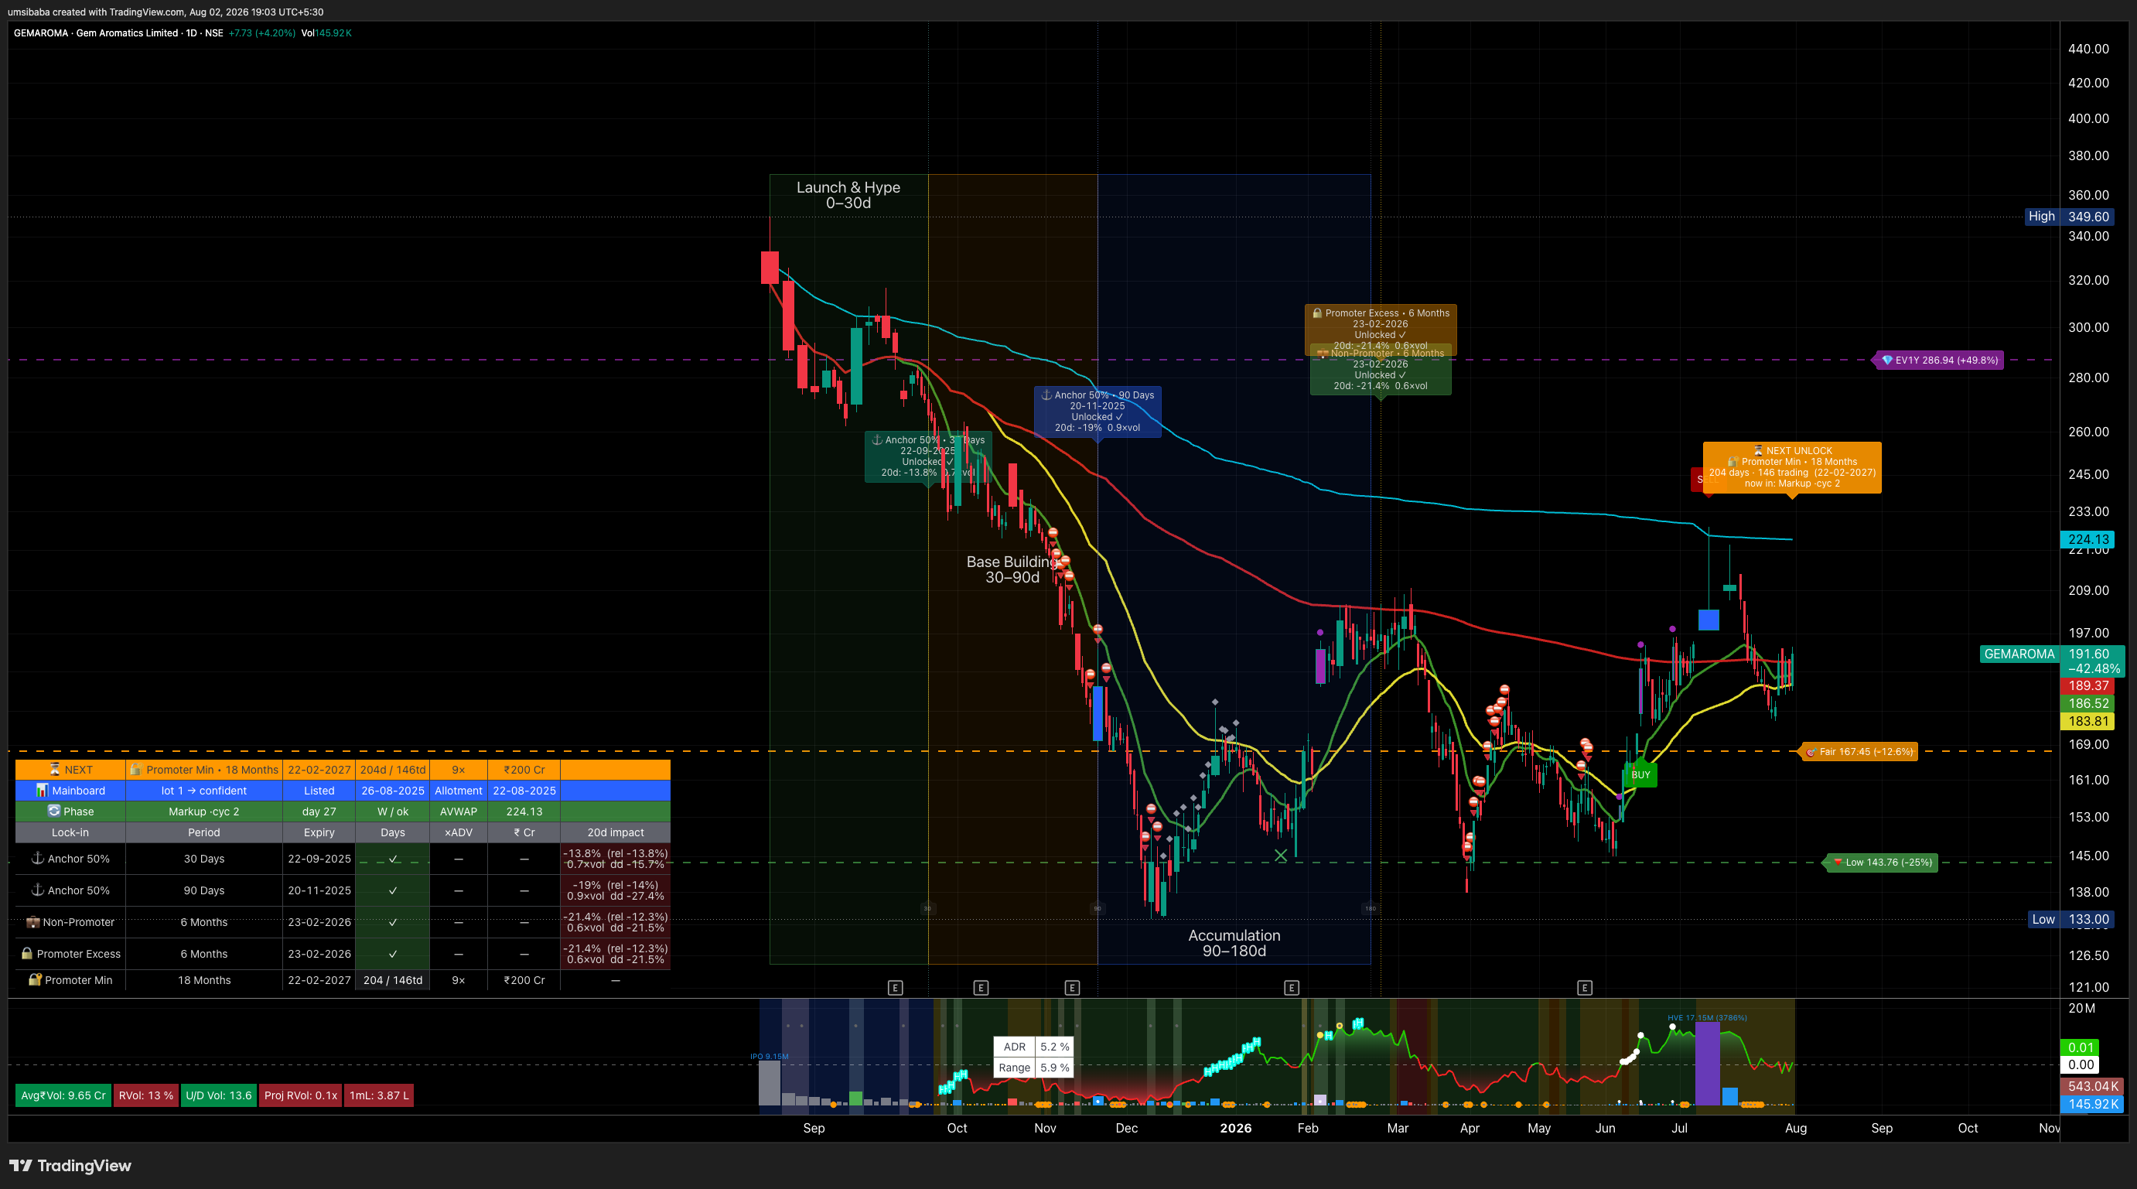
Task: Click the briefcase icon in the Non-Promoter chart callout
Action: (1324, 354)
